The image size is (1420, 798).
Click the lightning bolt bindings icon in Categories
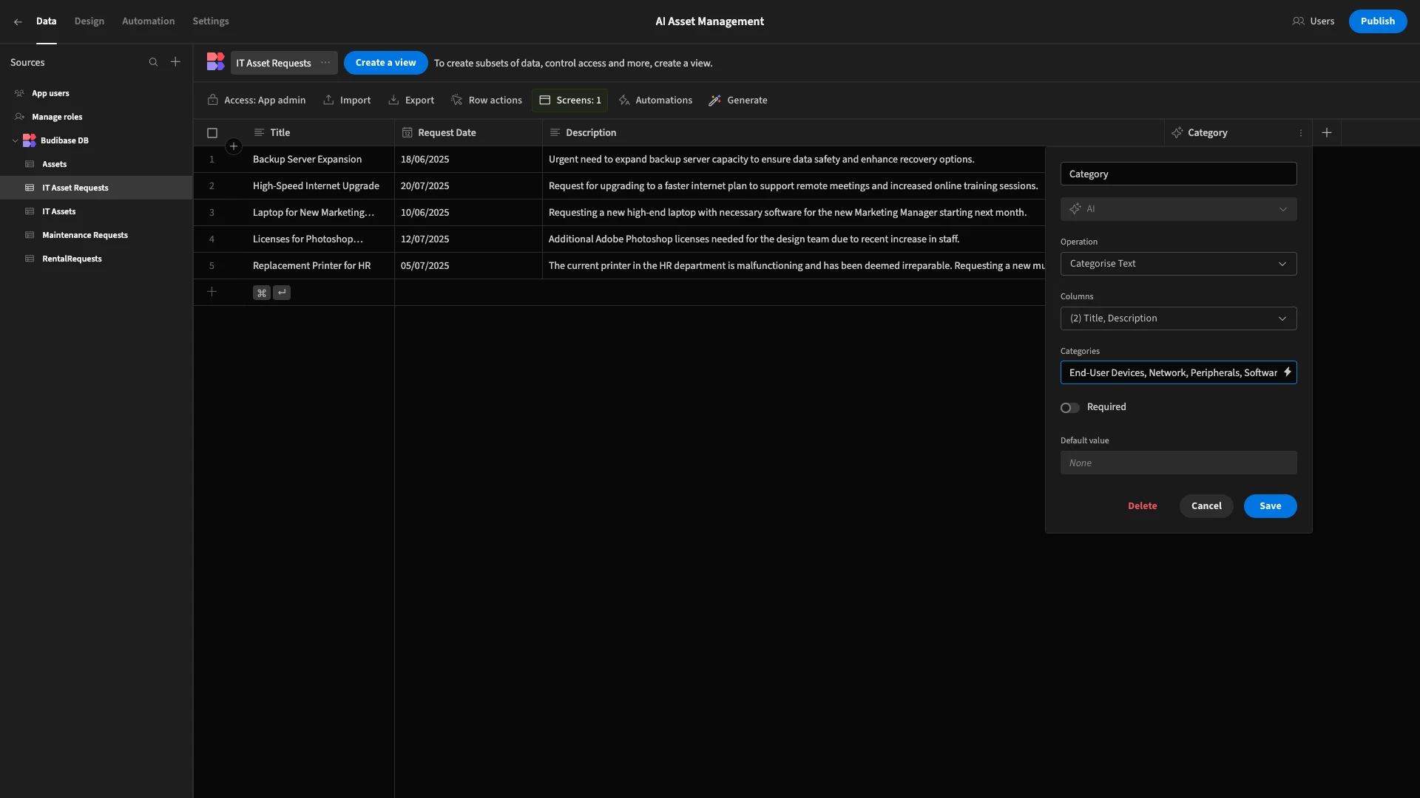click(x=1287, y=372)
